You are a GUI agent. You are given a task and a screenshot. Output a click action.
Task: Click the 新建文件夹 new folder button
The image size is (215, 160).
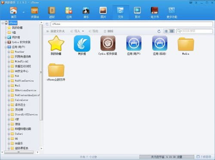point(55,31)
